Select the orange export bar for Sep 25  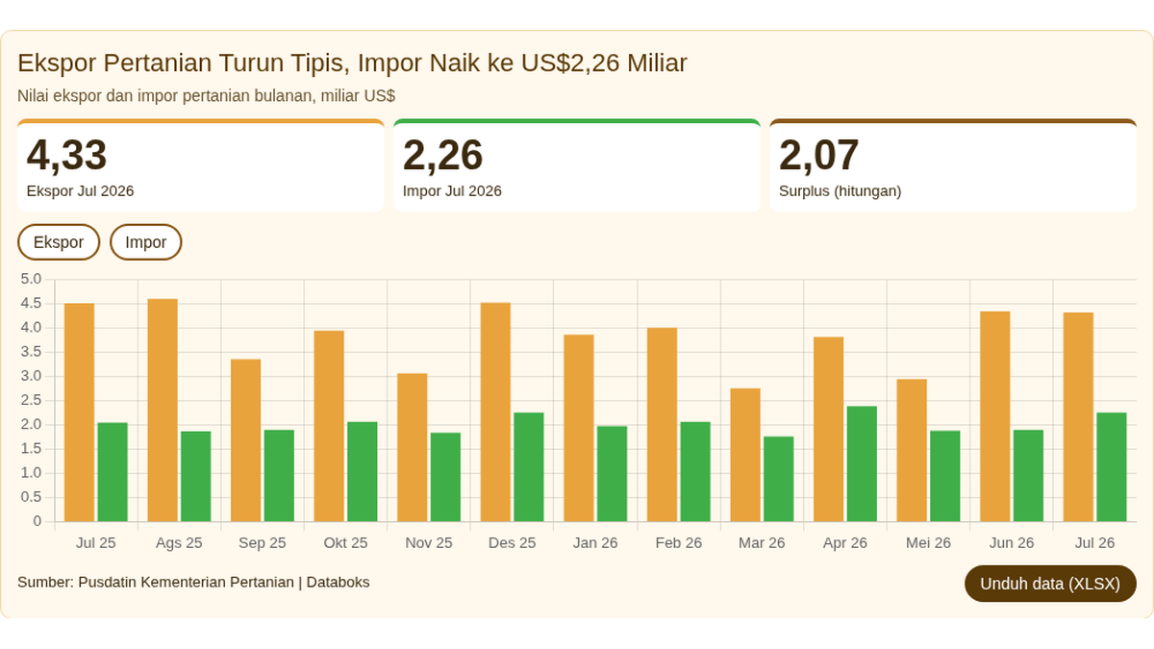(246, 440)
